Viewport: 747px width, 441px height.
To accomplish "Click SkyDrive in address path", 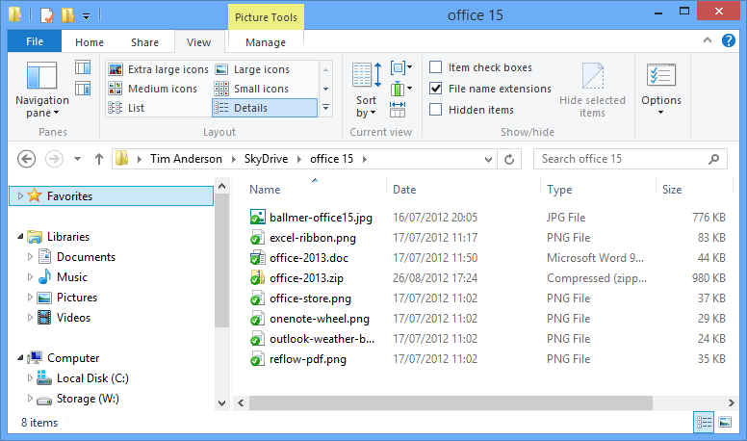I will [266, 159].
